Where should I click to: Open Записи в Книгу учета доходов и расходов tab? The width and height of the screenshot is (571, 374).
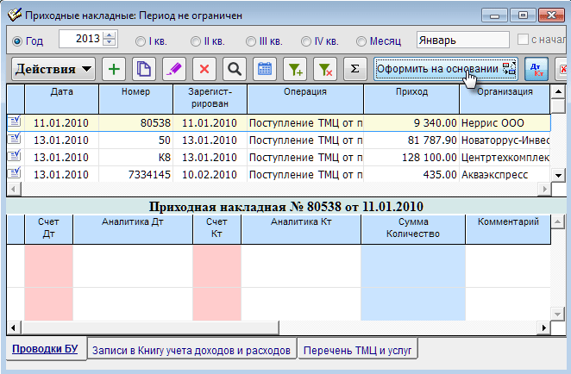pyautogui.click(x=191, y=350)
